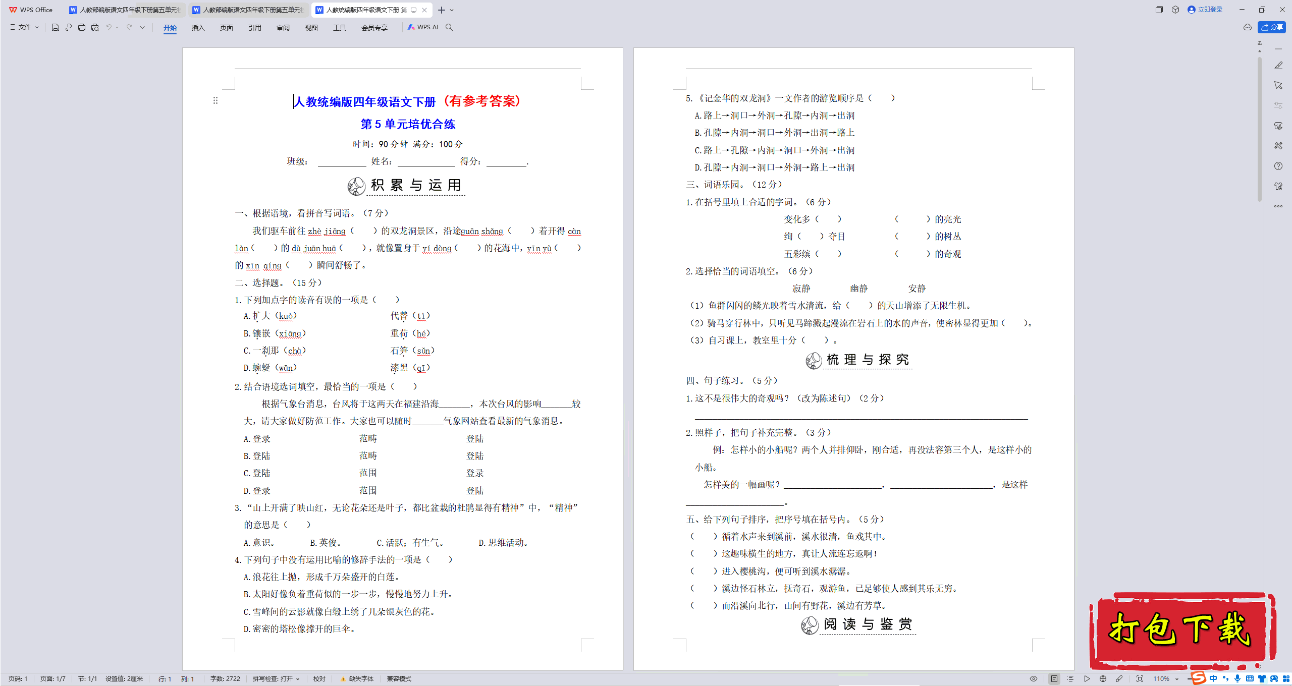1292x686 pixels.
Task: Click the vertical scrollbar thumb
Action: pyautogui.click(x=1260, y=129)
